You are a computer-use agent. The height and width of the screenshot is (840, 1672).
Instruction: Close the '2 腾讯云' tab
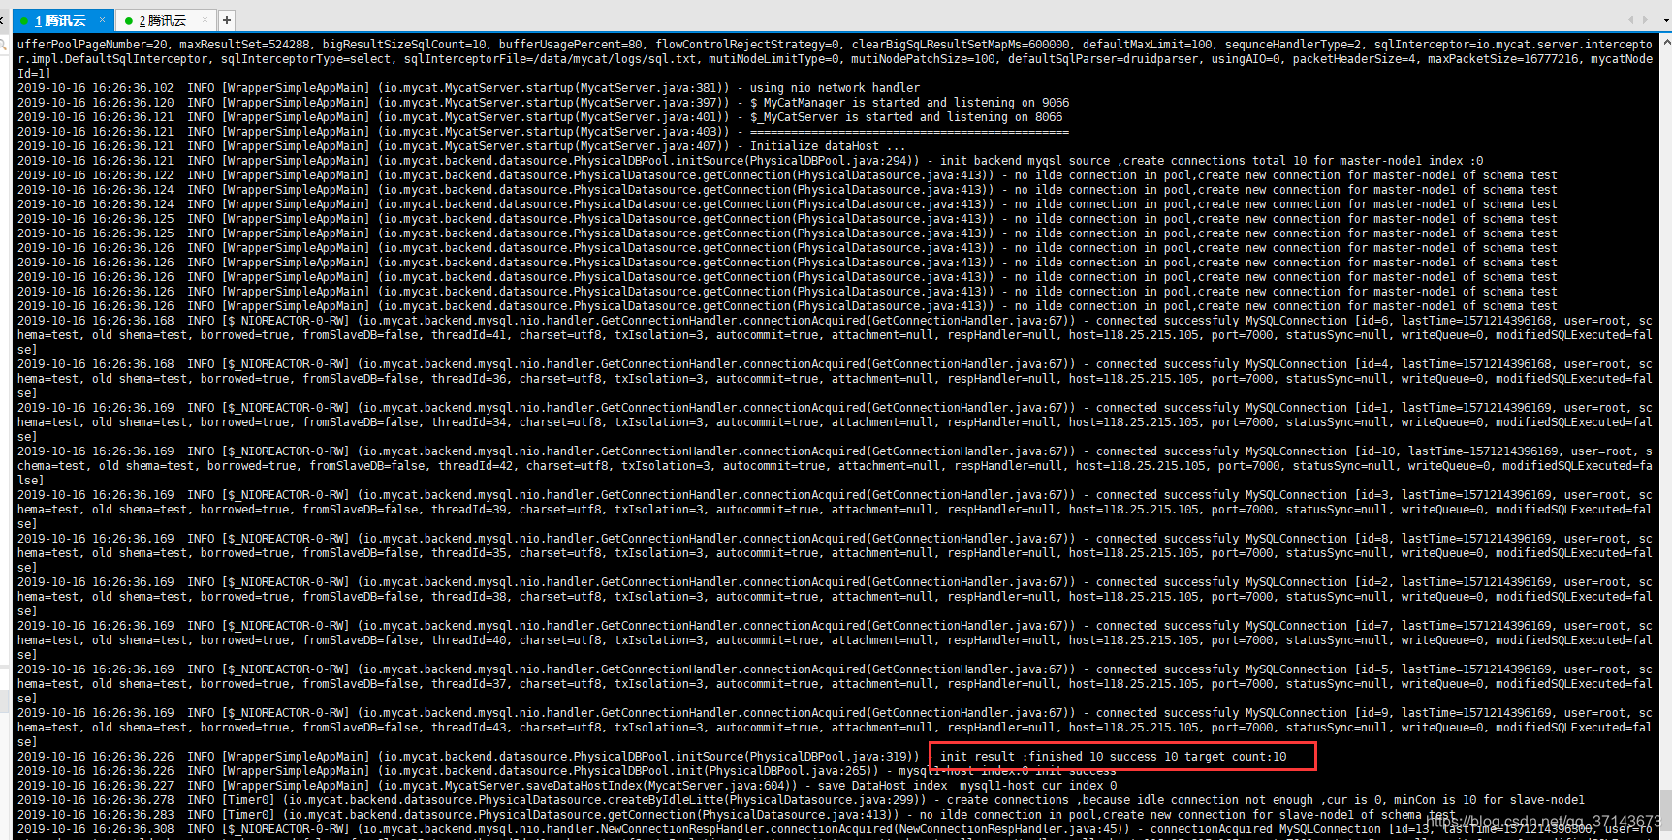(205, 19)
